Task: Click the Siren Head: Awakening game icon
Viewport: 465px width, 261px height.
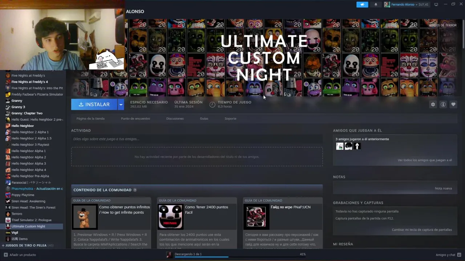Action: coord(8,201)
